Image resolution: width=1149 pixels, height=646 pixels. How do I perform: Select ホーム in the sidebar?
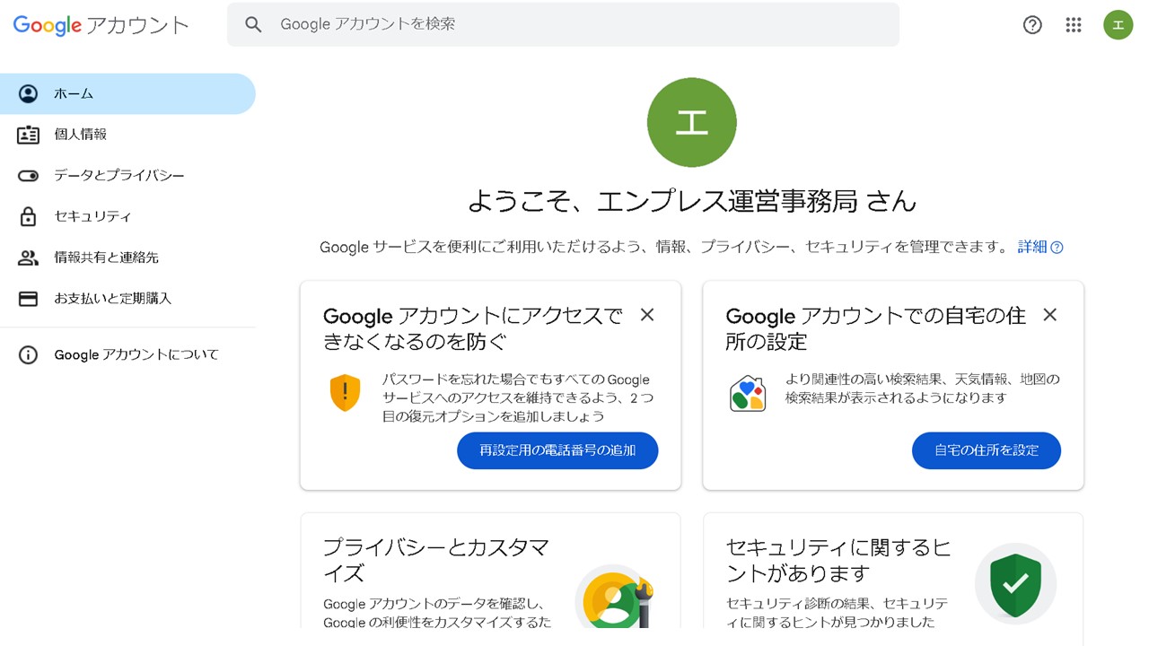point(74,94)
